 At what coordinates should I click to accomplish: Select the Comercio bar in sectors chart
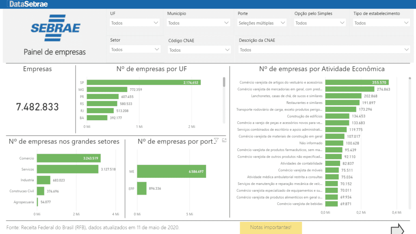pyautogui.click(x=68, y=158)
